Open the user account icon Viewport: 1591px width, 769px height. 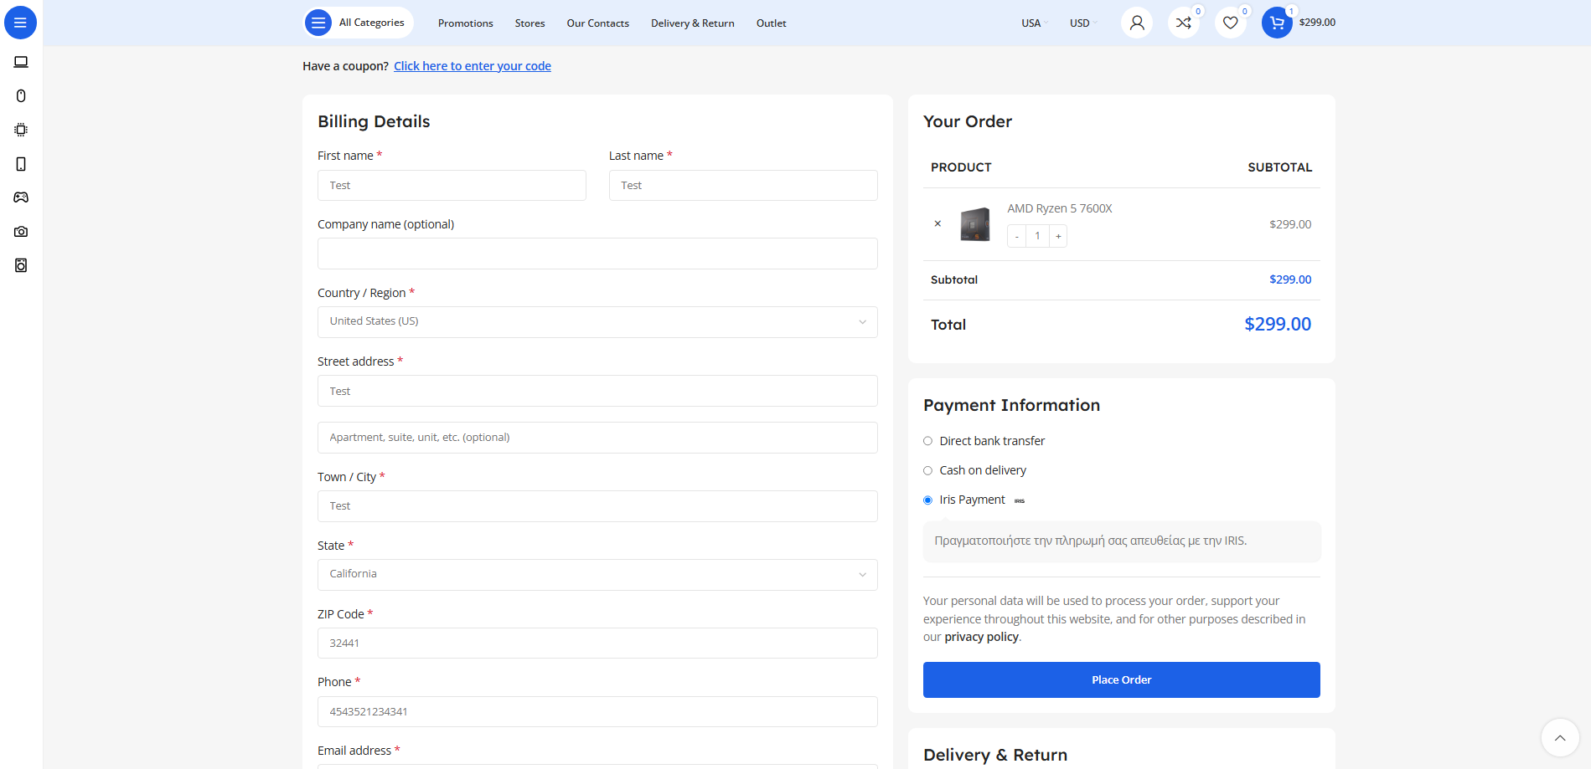coord(1136,23)
